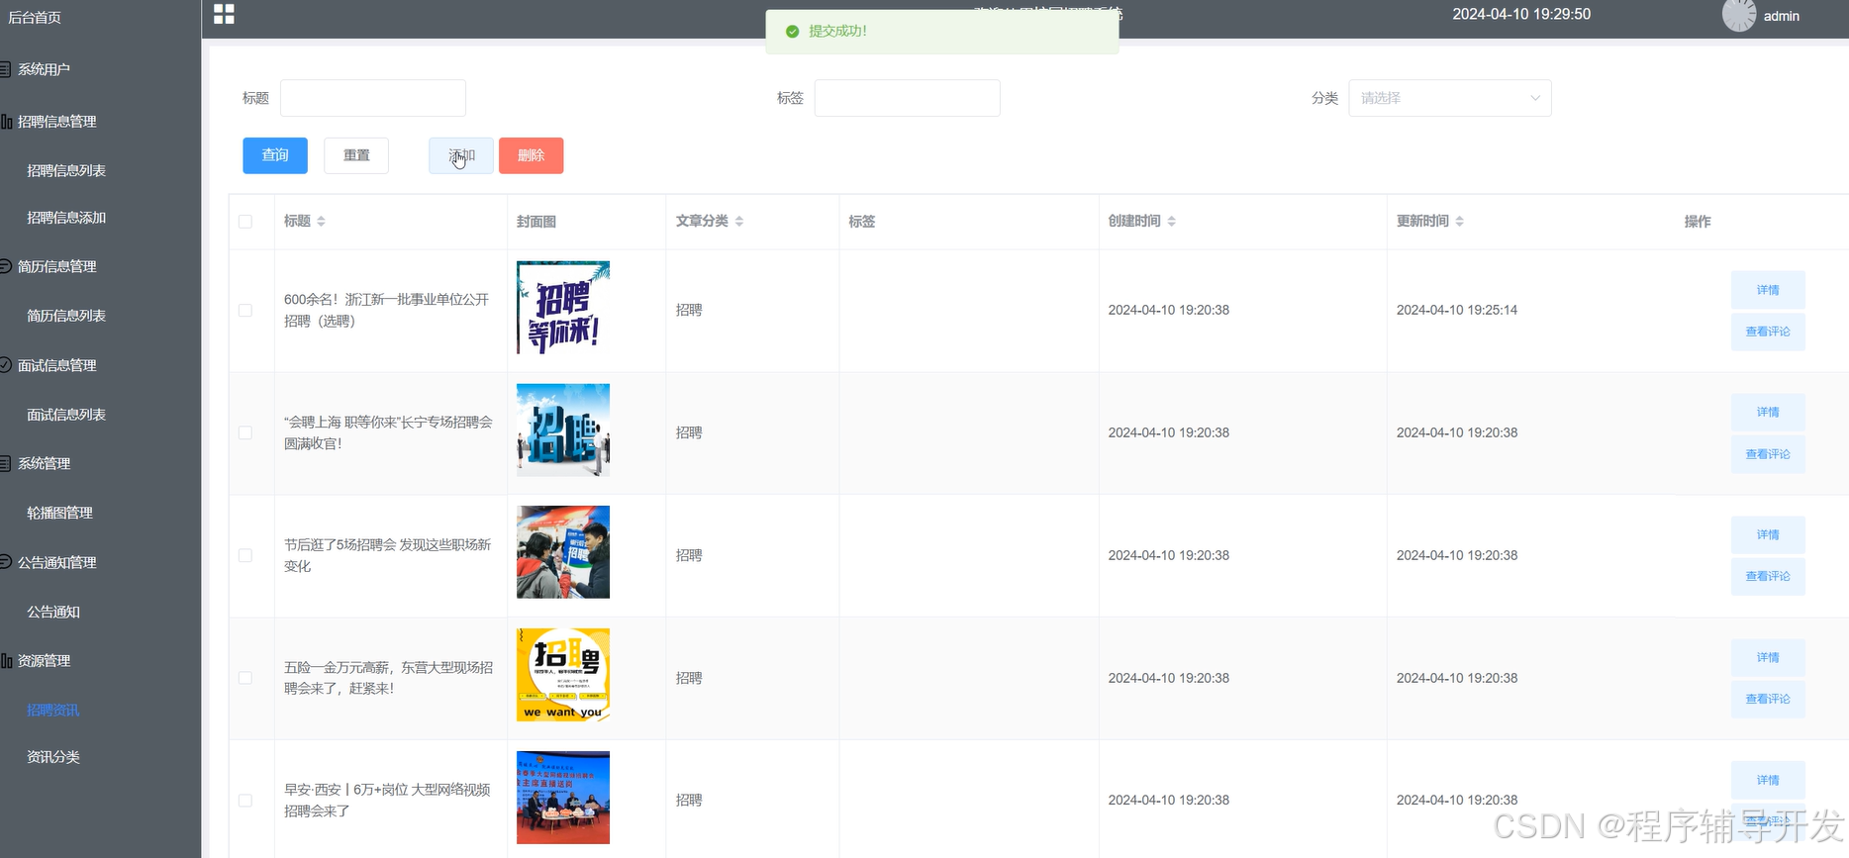Click the 节后逛了5场招聘会 row cover image

coord(563,552)
